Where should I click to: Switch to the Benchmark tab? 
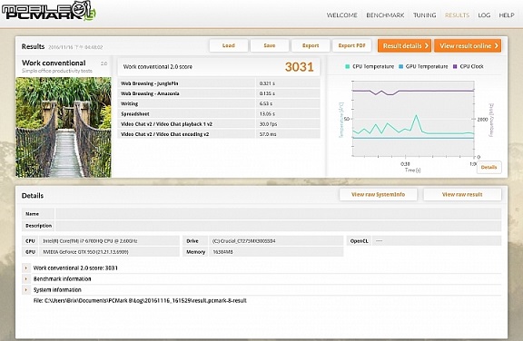tap(385, 15)
